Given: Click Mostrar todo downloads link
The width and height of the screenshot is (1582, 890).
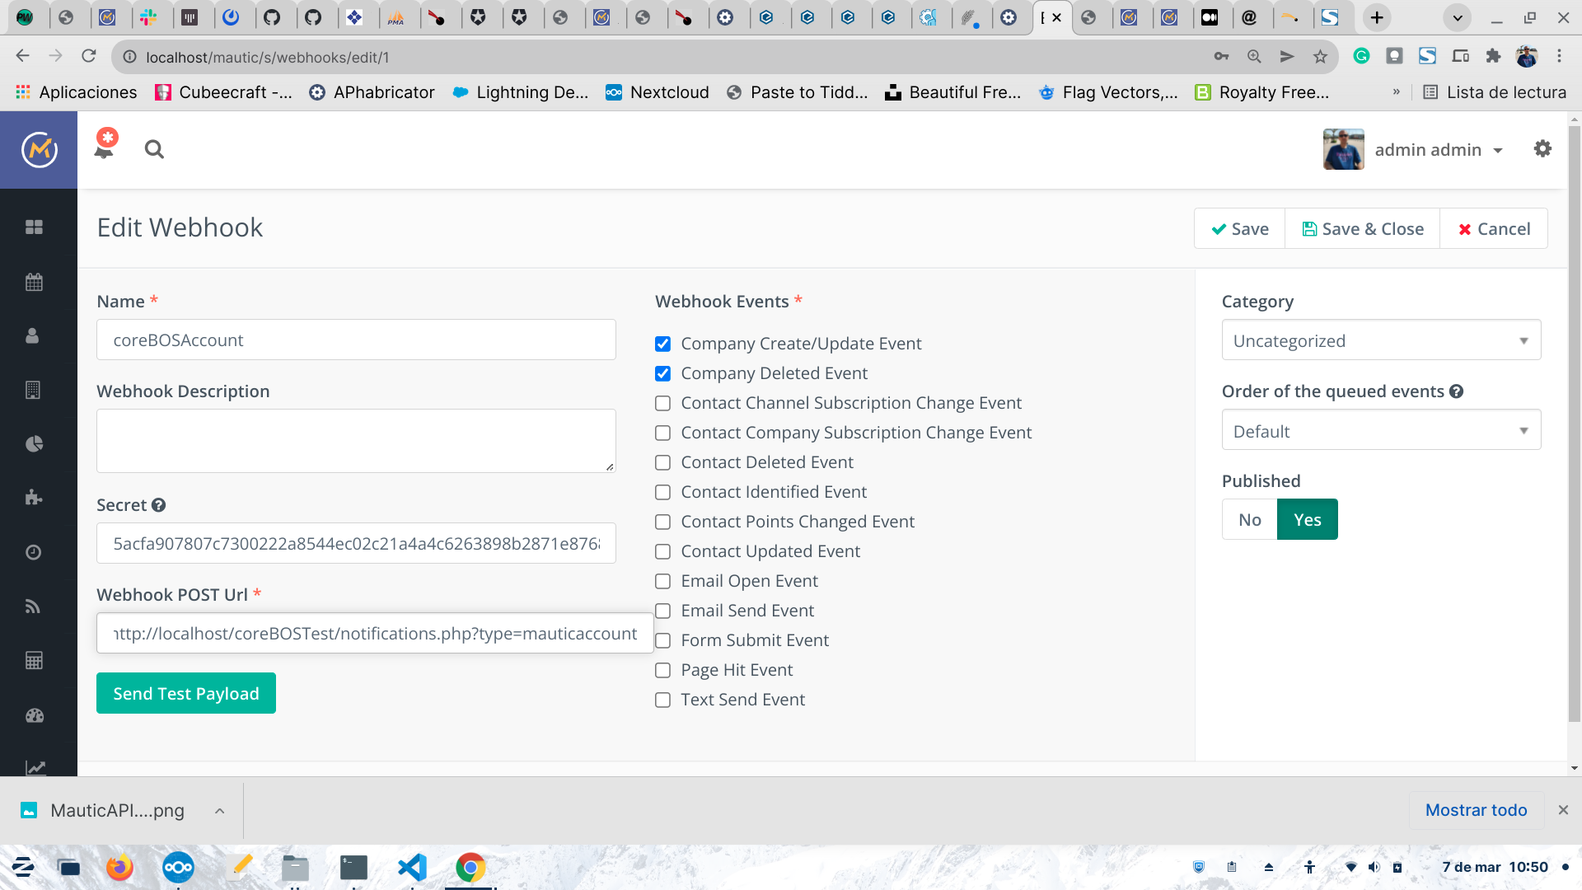Looking at the screenshot, I should point(1476,810).
